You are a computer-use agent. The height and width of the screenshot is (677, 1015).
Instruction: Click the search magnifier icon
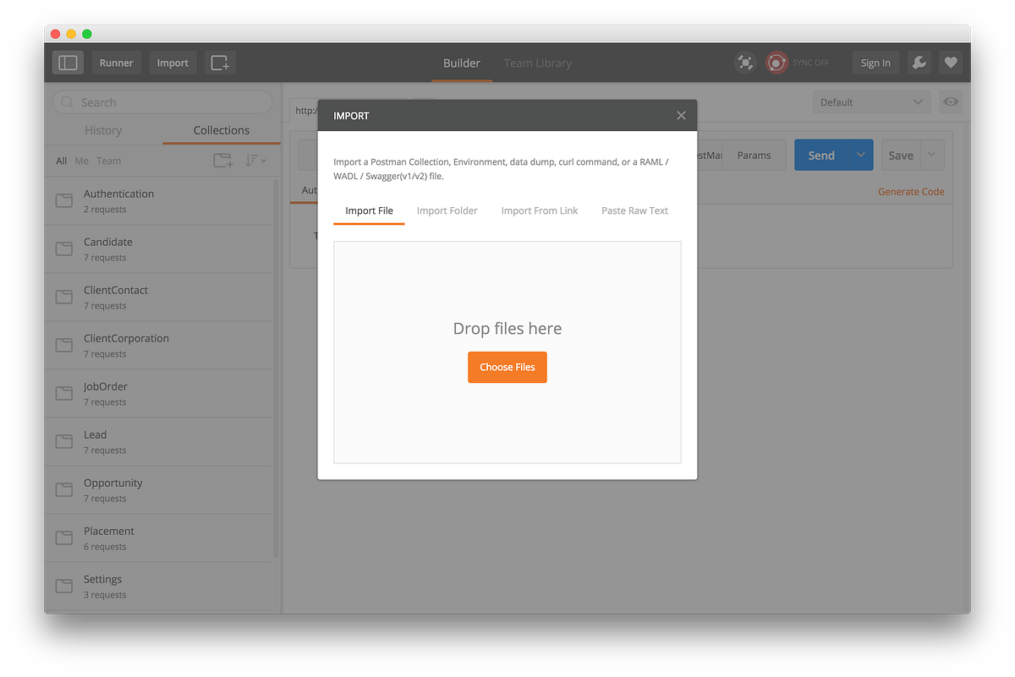point(67,101)
